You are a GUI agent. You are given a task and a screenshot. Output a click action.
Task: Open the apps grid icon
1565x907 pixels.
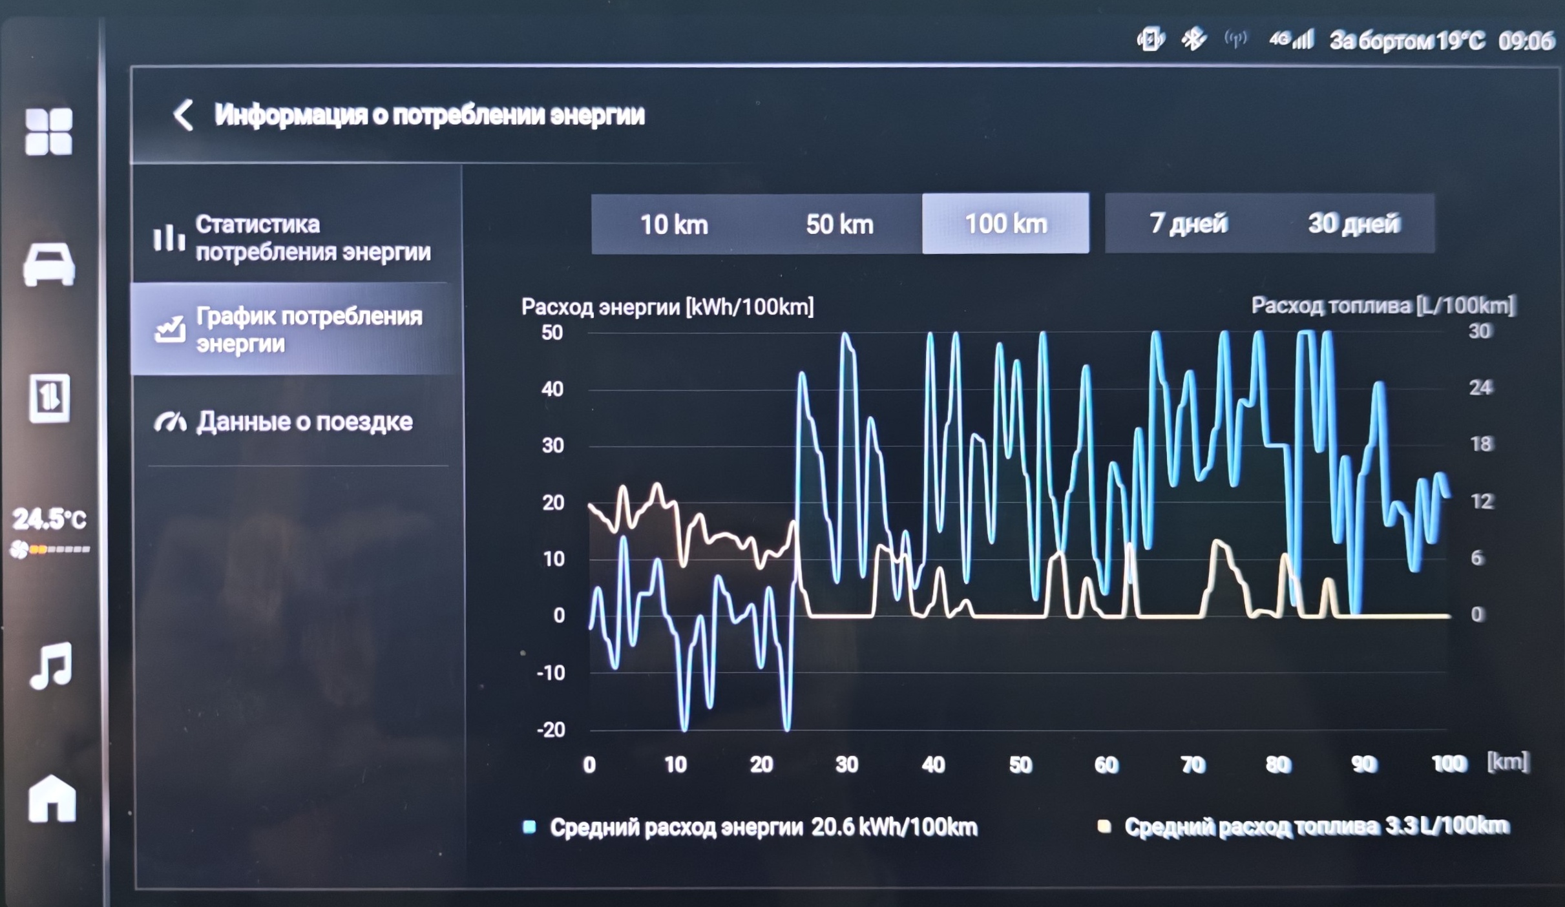48,132
